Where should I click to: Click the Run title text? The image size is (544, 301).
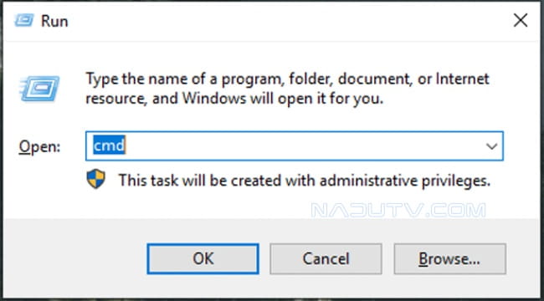coord(54,21)
